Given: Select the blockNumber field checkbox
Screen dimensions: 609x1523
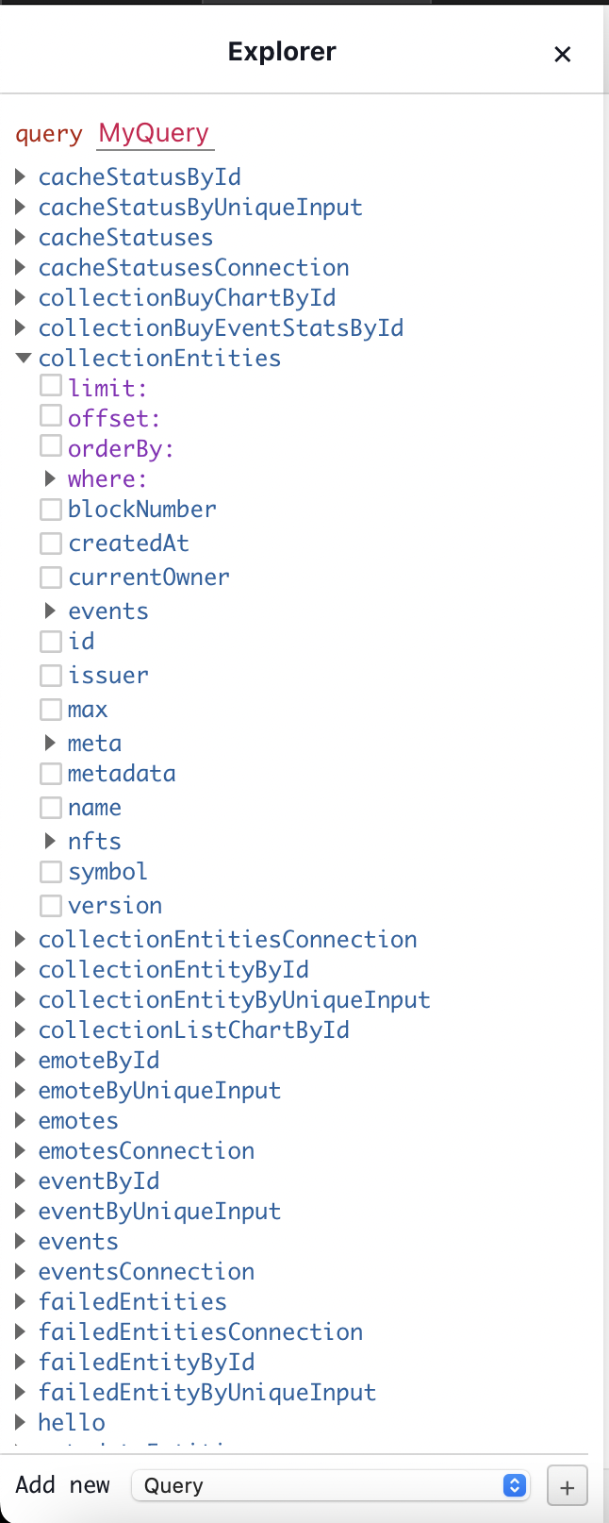Looking at the screenshot, I should coord(51,510).
